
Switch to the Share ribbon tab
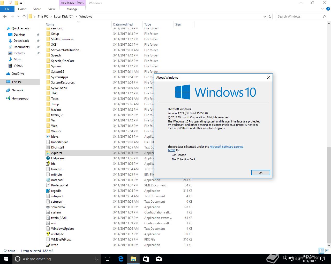point(37,9)
